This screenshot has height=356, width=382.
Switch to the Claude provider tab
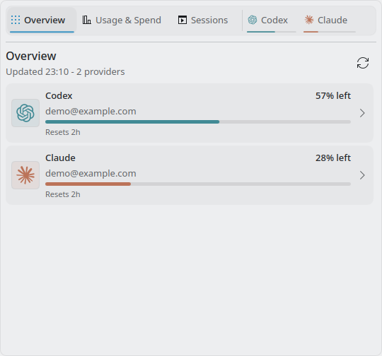coord(329,20)
